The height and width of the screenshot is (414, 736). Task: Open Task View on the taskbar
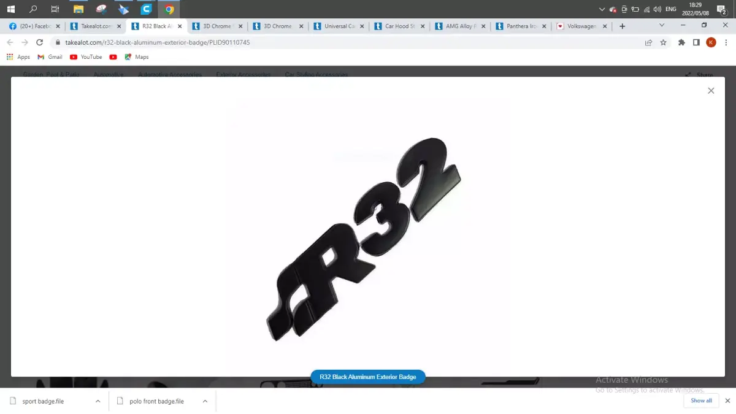(x=55, y=9)
